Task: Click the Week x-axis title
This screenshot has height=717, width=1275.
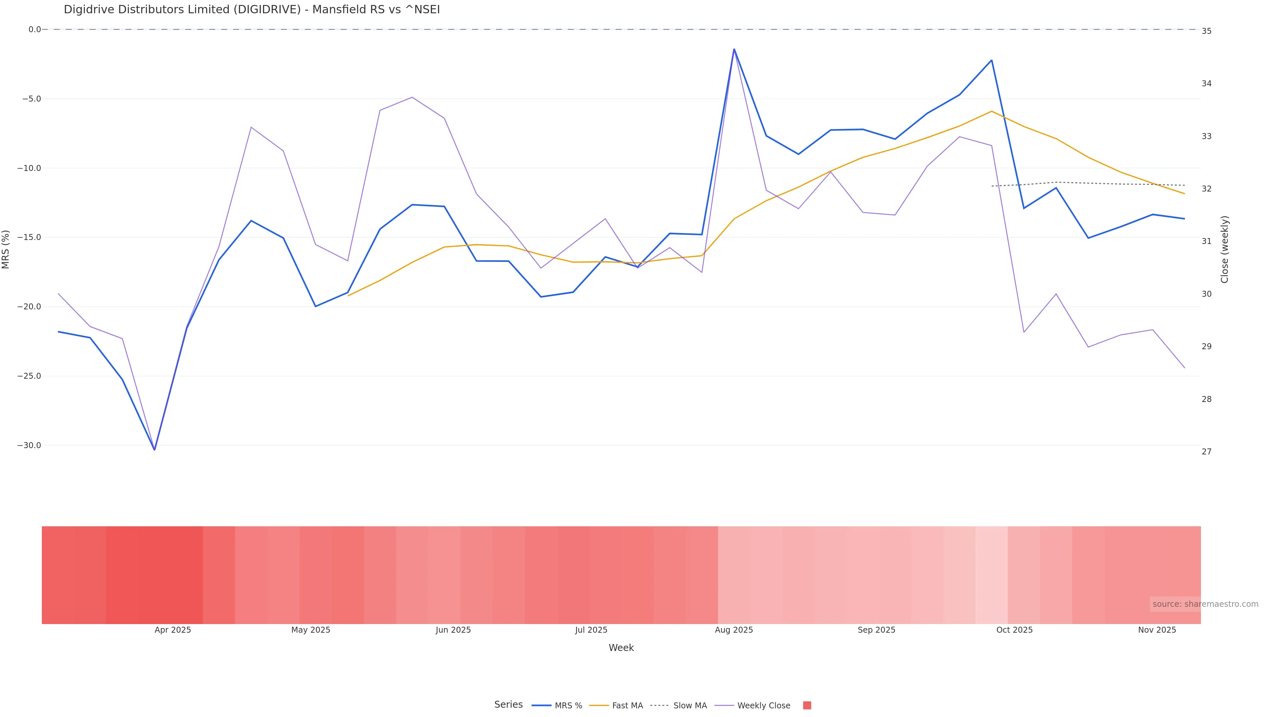Action: tap(621, 648)
